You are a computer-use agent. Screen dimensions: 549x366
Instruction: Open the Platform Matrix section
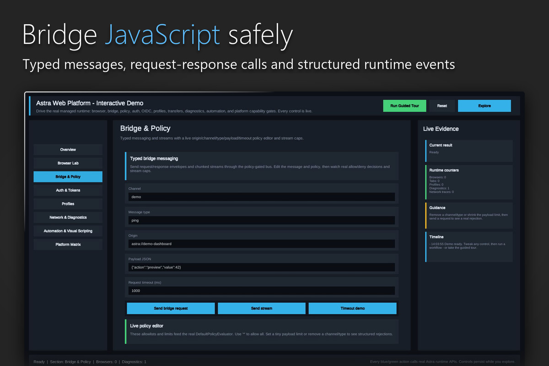point(68,245)
